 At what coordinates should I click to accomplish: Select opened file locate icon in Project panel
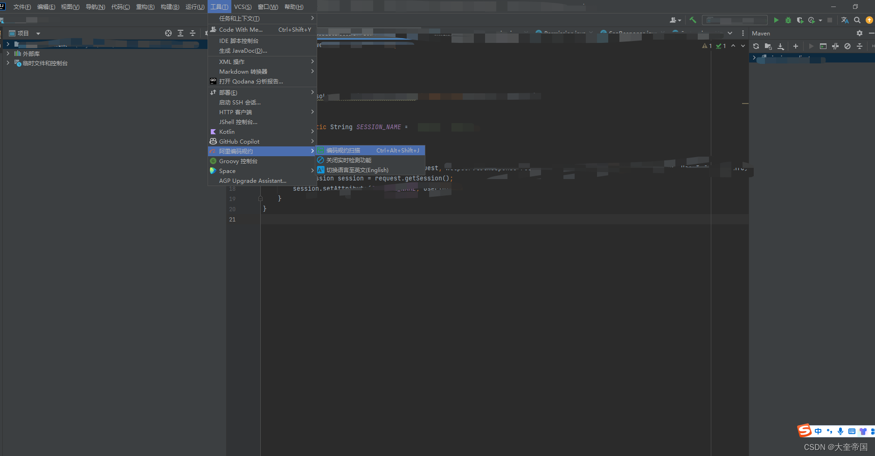168,33
